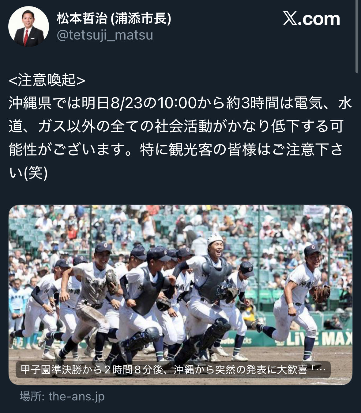This screenshot has height=413, width=361.
Task: Click the tweet body text starting 沖縄県では
Action: click(x=180, y=138)
